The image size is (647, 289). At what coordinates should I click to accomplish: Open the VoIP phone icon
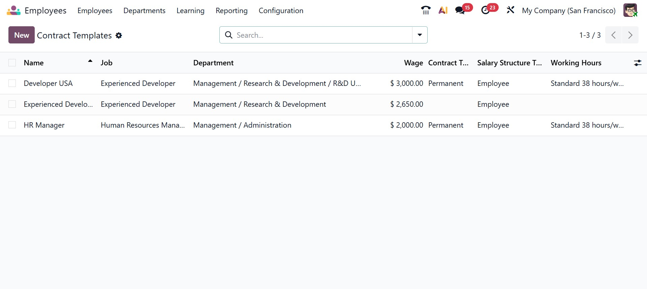426,10
